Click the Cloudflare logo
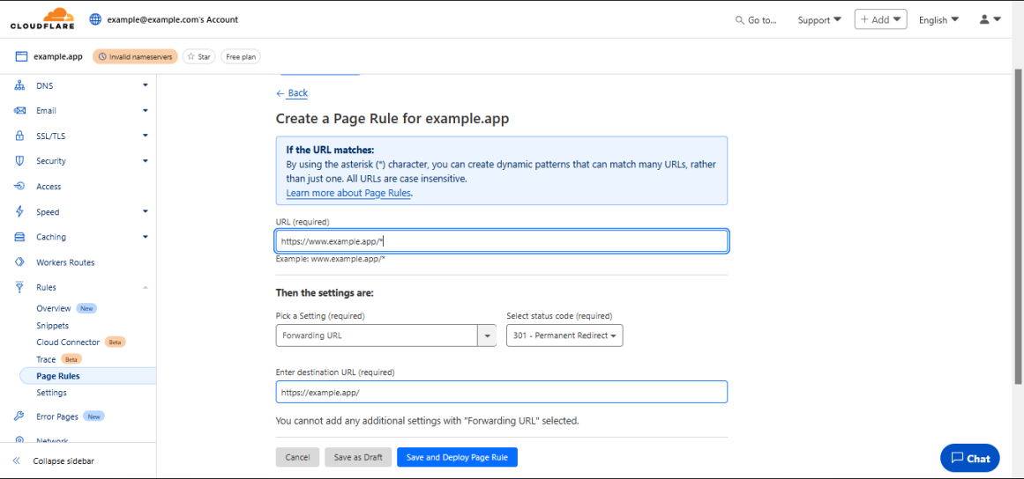 (42, 18)
